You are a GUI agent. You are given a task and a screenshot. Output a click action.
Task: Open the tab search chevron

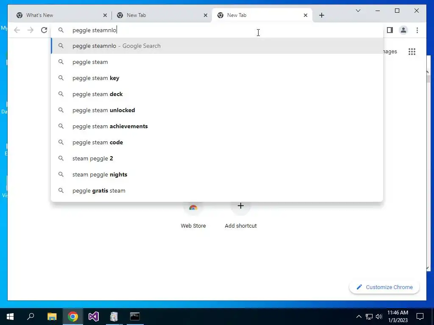(x=358, y=11)
